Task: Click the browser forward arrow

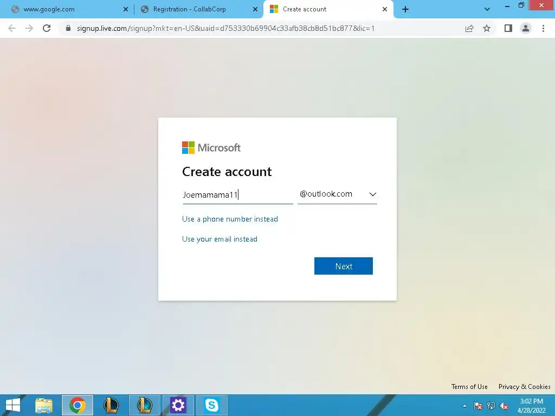Action: [29, 28]
